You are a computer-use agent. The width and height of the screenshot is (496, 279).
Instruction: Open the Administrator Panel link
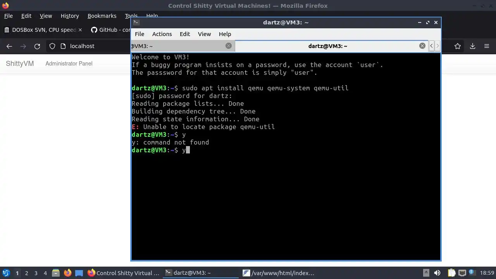[69, 64]
